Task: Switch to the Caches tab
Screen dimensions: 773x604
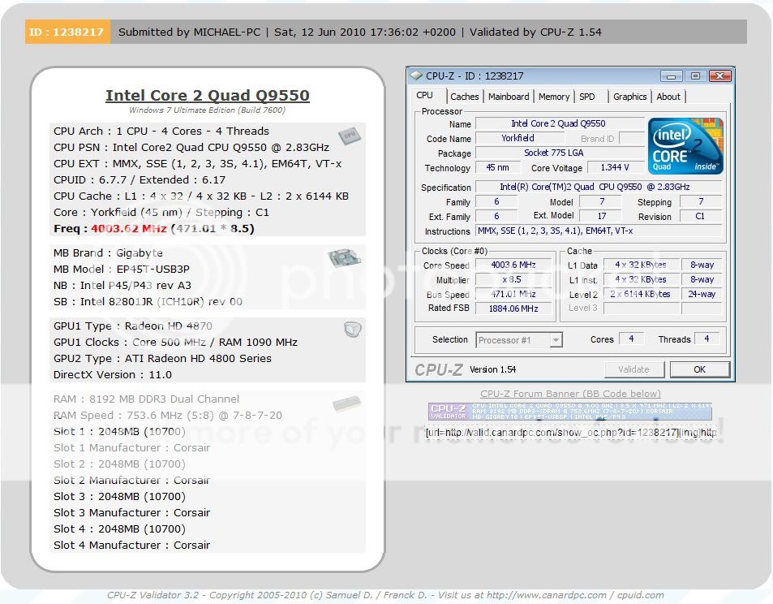Action: pyautogui.click(x=465, y=97)
